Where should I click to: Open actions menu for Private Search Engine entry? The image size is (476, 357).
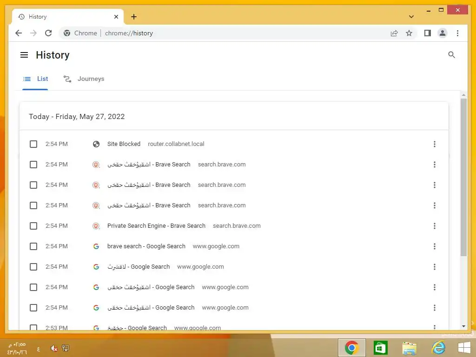click(x=435, y=226)
